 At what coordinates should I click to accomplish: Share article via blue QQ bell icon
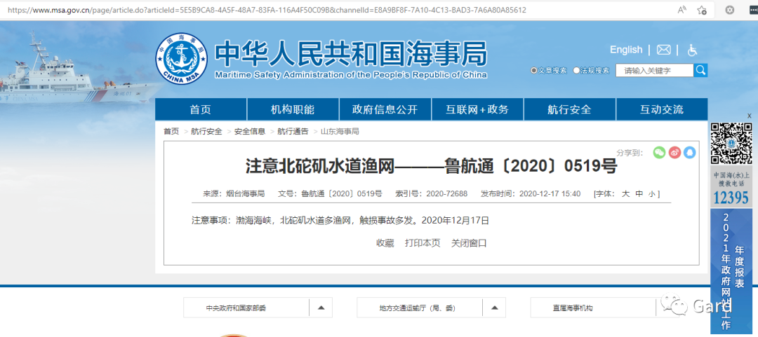690,152
